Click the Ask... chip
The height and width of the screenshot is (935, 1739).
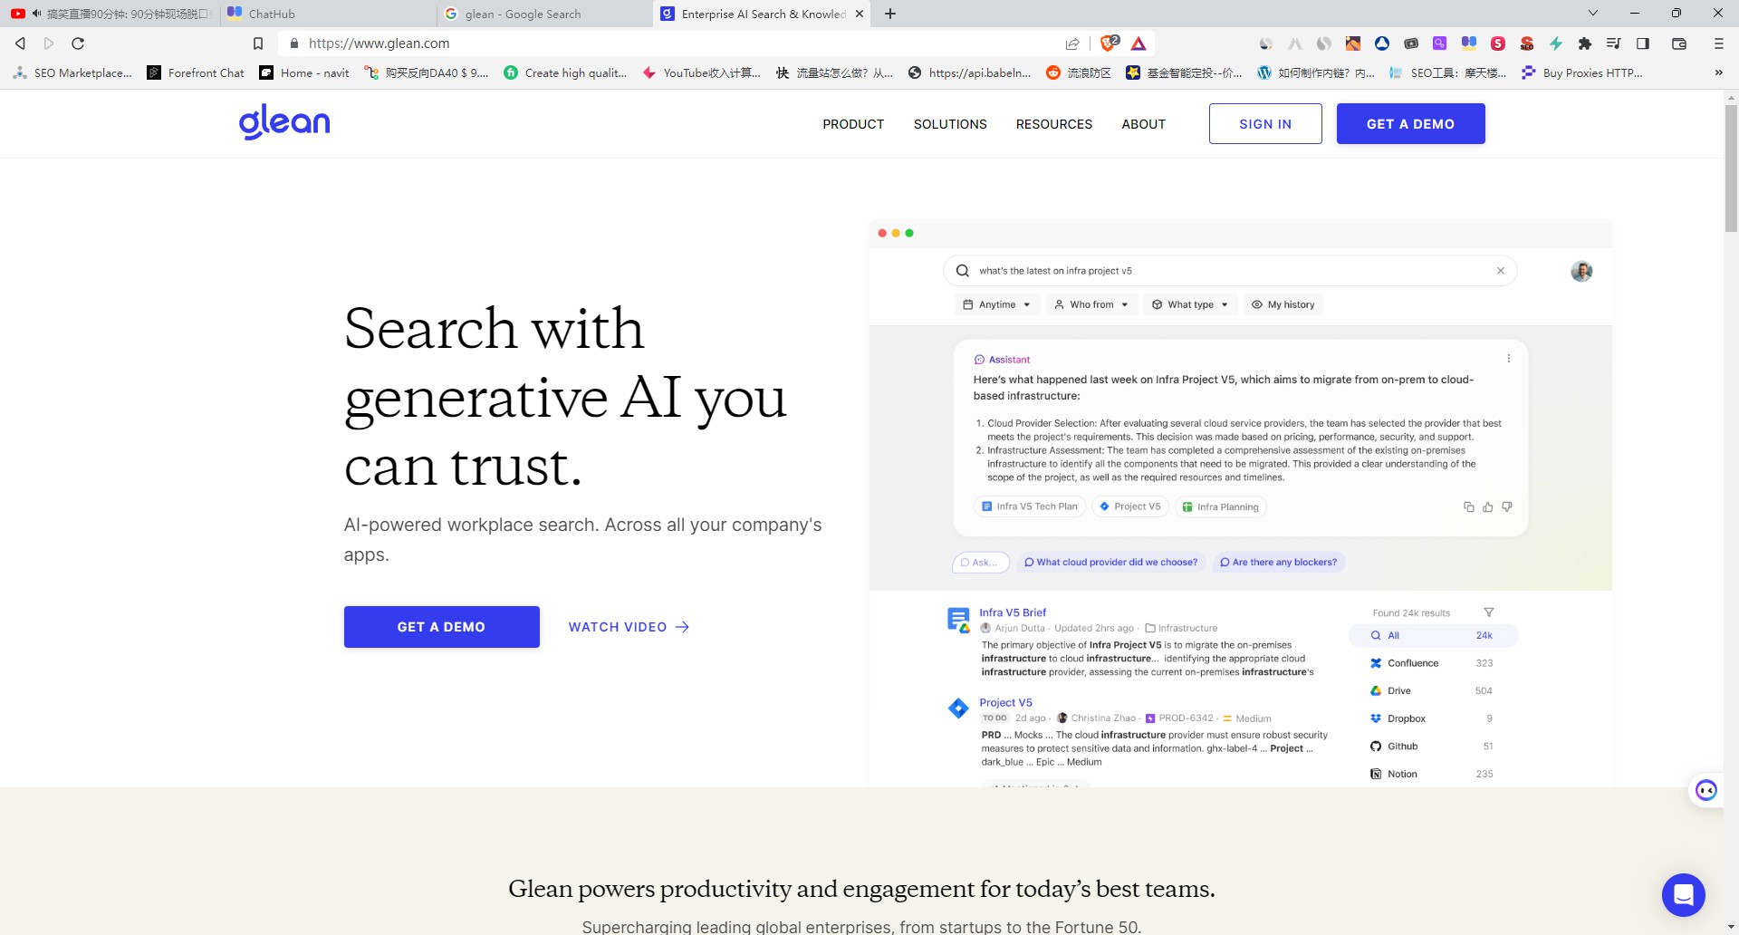(x=981, y=563)
